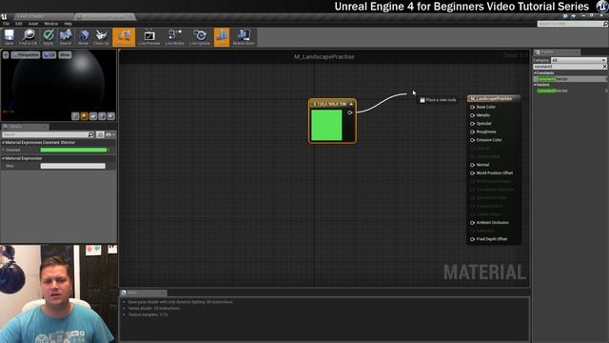Image resolution: width=609 pixels, height=343 pixels.
Task: Open the Window menu
Action: (50, 24)
